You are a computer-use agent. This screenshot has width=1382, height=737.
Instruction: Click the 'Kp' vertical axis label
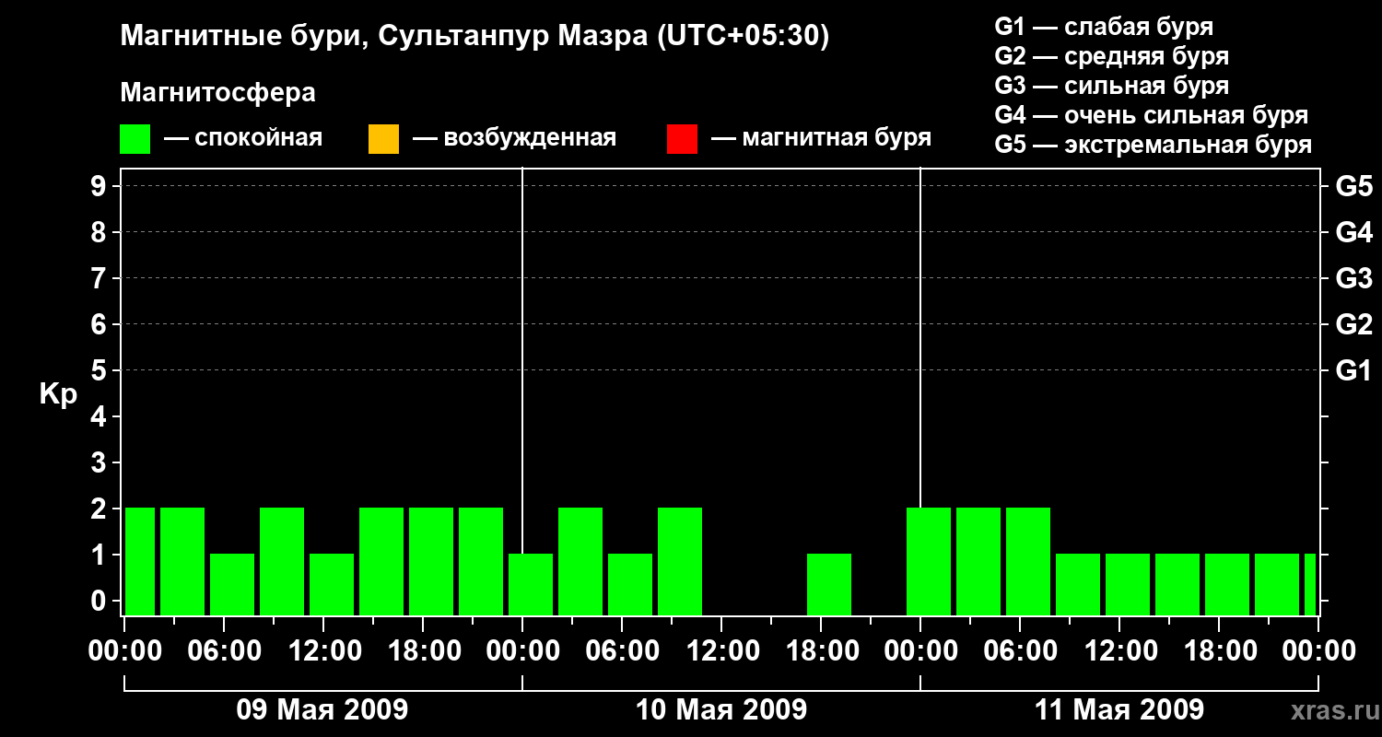tap(58, 394)
